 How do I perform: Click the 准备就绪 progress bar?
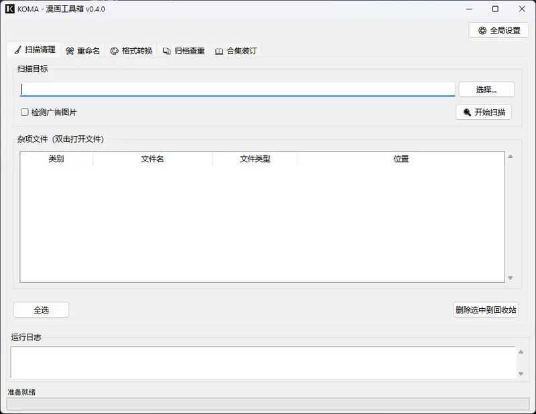(x=267, y=404)
